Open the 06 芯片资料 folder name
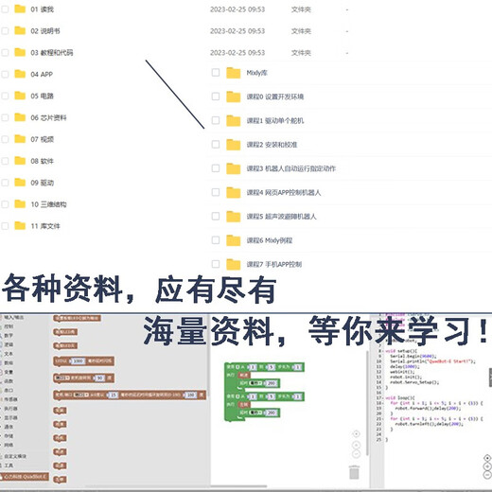This screenshot has height=492, width=492. (x=48, y=117)
